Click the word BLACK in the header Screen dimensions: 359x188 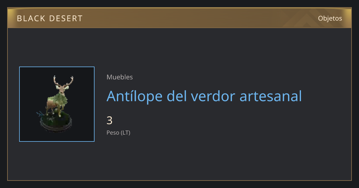(30, 19)
